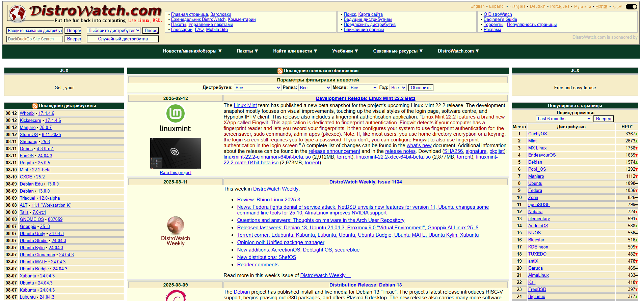This screenshot has width=641, height=301.
Task: Click 'Вперед' button beside DuckDuckGo search
Action: coord(73,39)
